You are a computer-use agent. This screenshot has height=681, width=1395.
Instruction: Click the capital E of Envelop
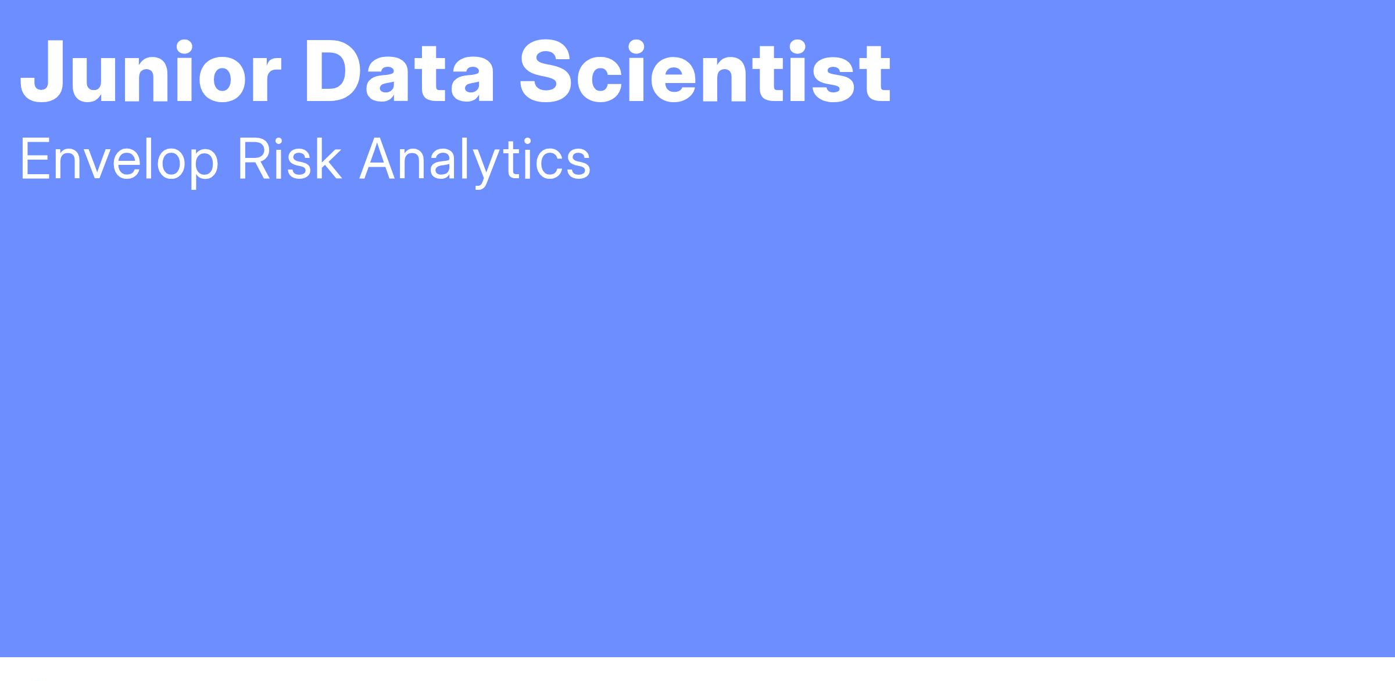tap(35, 159)
